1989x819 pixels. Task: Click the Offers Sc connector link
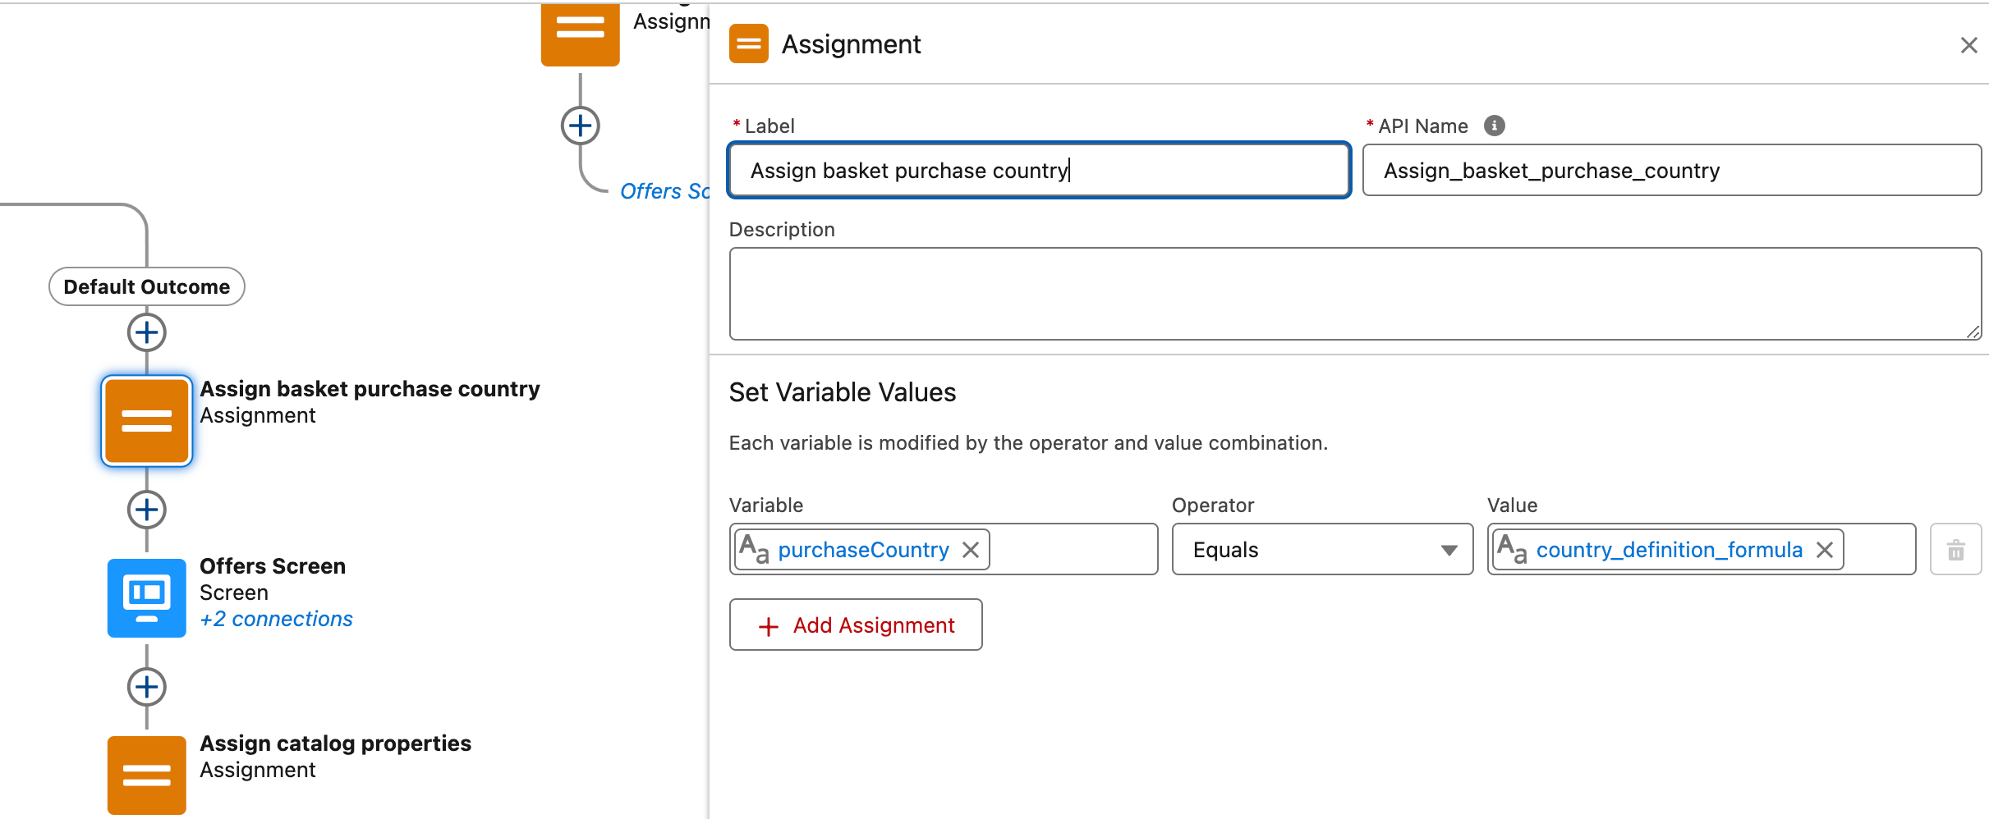tap(664, 191)
